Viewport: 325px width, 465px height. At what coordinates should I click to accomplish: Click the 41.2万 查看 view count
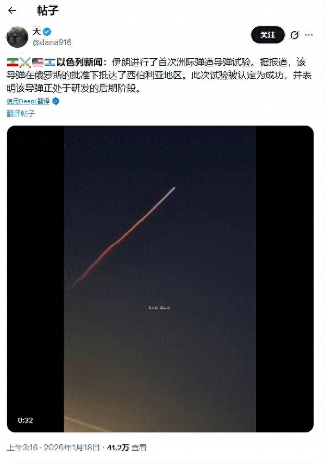pos(127,448)
